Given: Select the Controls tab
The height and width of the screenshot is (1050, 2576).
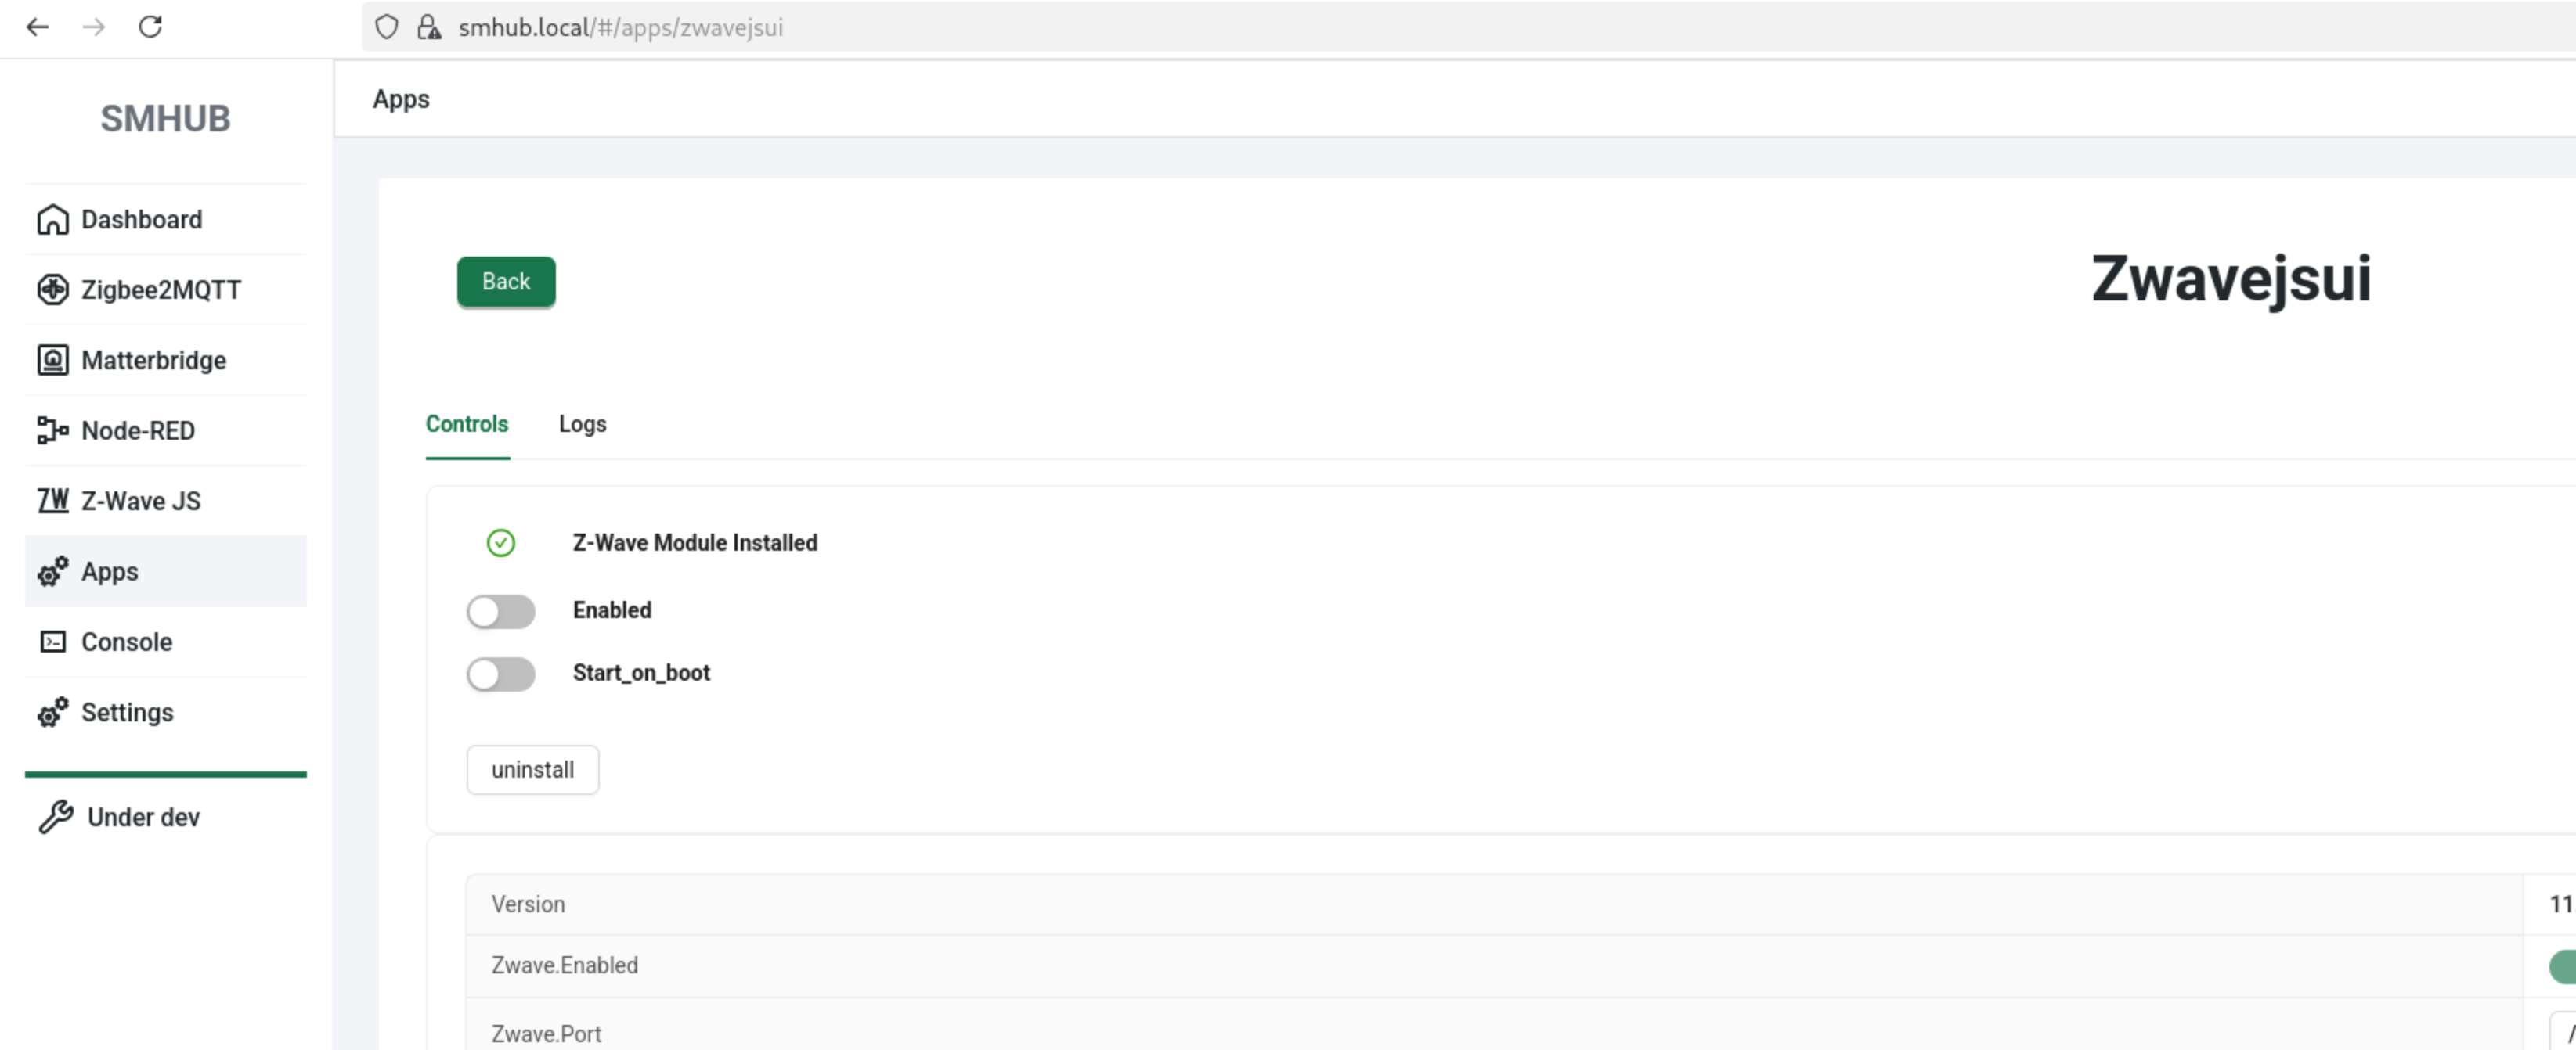Looking at the screenshot, I should pyautogui.click(x=467, y=425).
